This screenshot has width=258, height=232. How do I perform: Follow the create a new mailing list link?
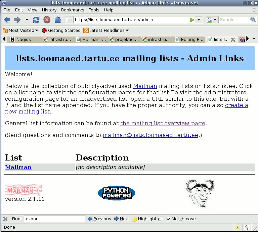[x=236, y=105]
